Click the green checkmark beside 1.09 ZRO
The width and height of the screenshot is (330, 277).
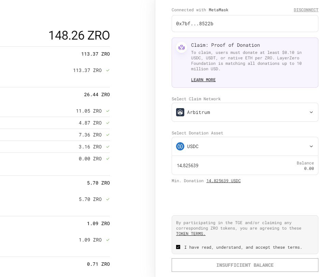tap(108, 240)
